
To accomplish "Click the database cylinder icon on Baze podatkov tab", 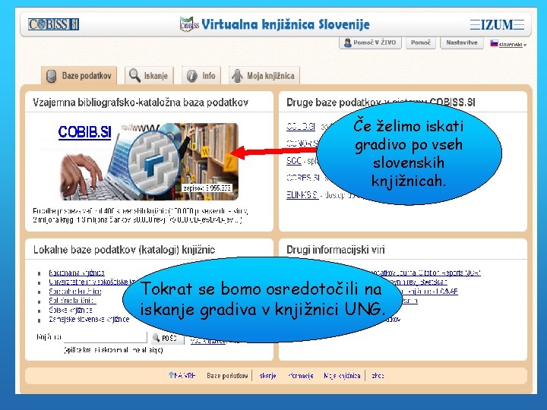I will click(51, 76).
